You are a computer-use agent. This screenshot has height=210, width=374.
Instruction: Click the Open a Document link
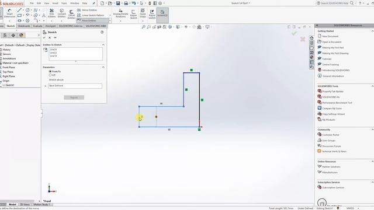click(x=331, y=42)
